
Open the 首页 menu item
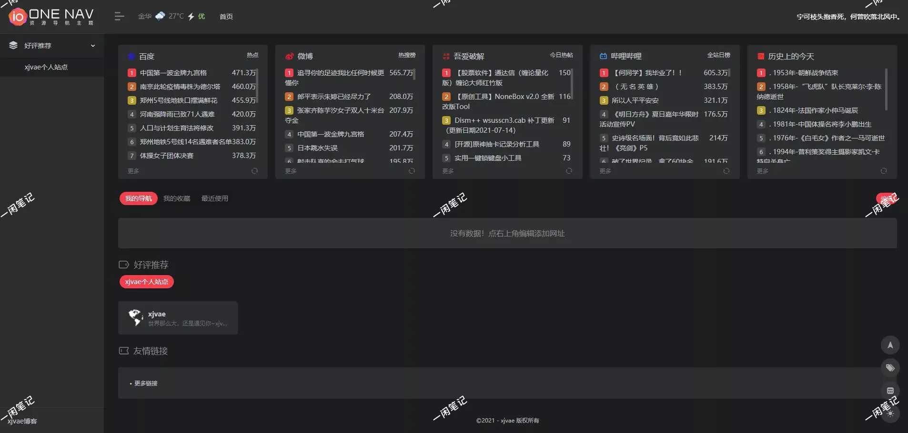coord(225,16)
